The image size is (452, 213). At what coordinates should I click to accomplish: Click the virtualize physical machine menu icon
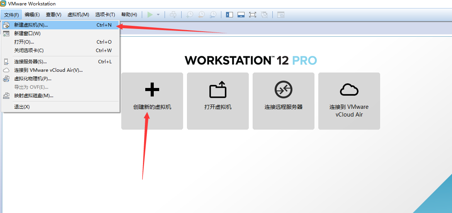click(6, 79)
